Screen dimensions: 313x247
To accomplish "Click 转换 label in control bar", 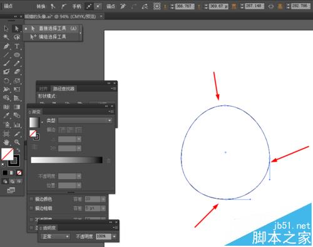I will (41, 6).
